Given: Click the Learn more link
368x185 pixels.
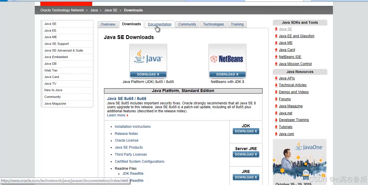Looking at the screenshot, I should (116, 115).
